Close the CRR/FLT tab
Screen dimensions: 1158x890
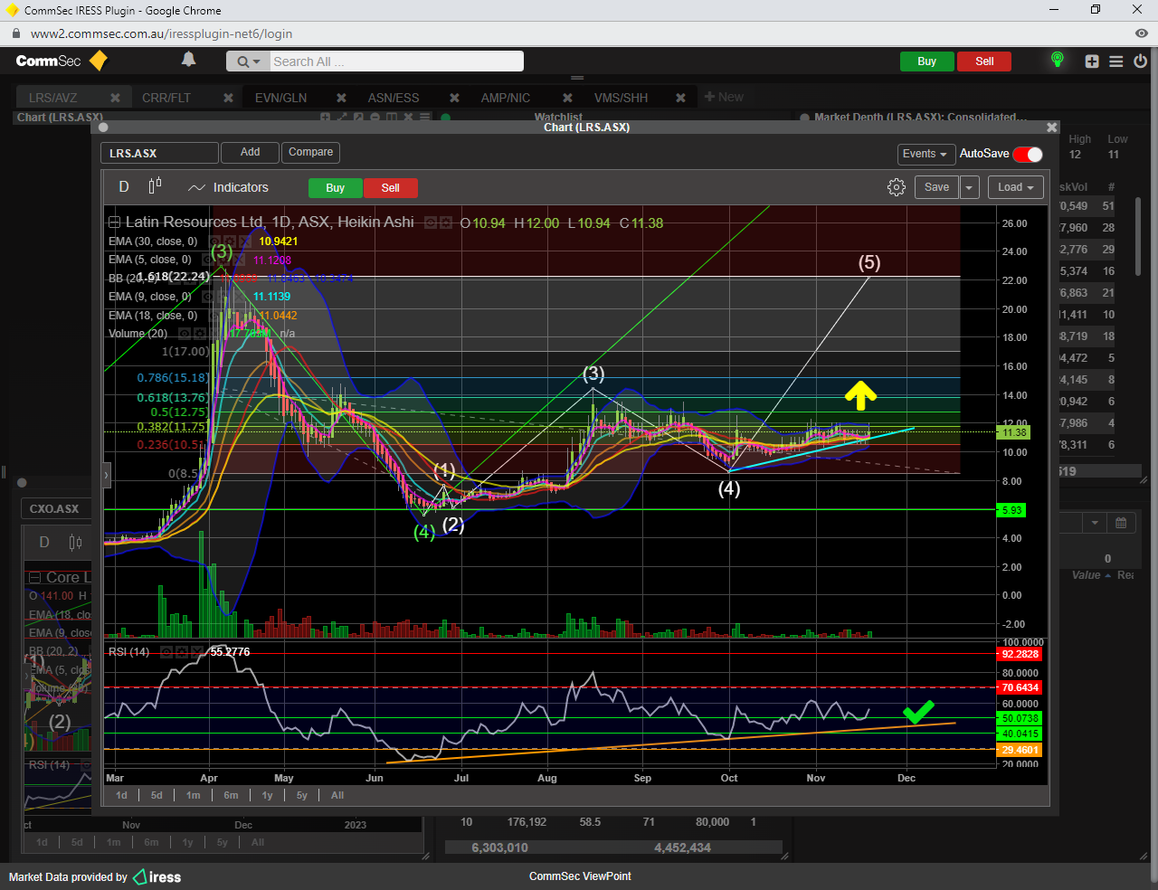coord(228,98)
